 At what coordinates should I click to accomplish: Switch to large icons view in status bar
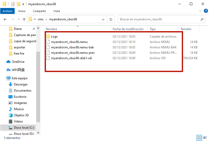click(205, 138)
